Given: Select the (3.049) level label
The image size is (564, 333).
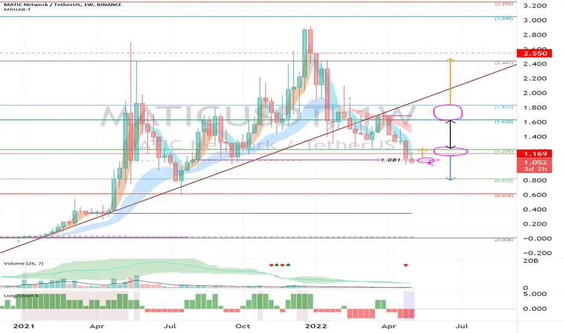Looking at the screenshot, I should click(x=503, y=18).
